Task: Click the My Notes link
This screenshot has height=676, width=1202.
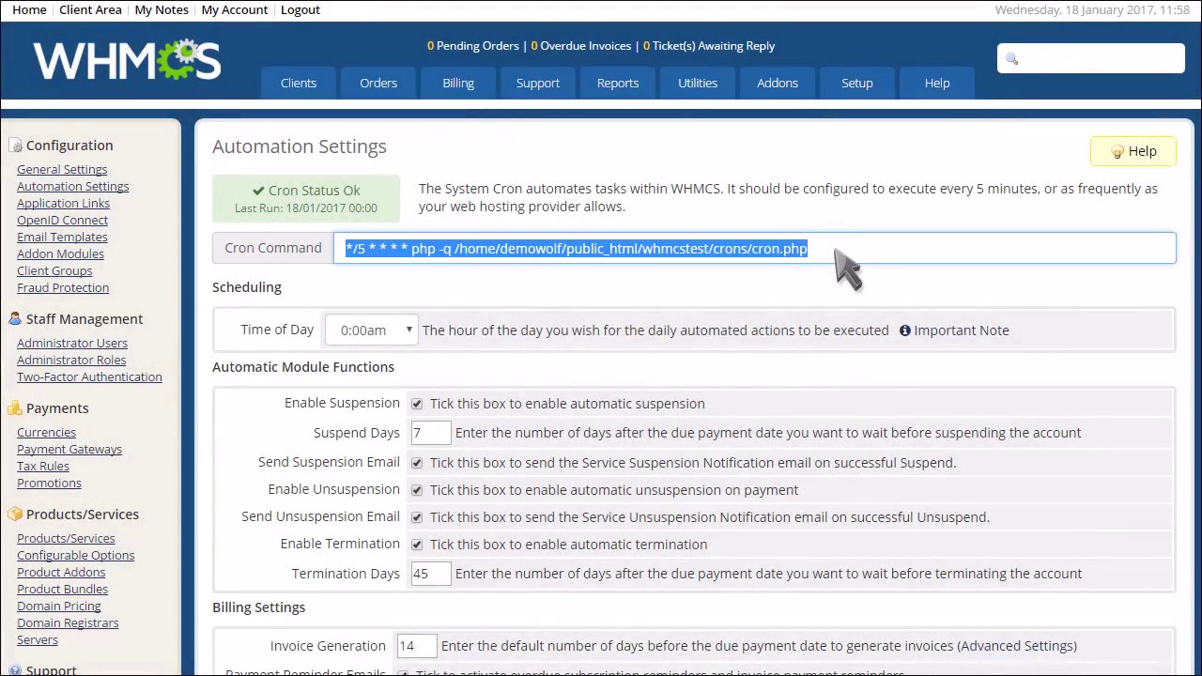Action: click(162, 9)
